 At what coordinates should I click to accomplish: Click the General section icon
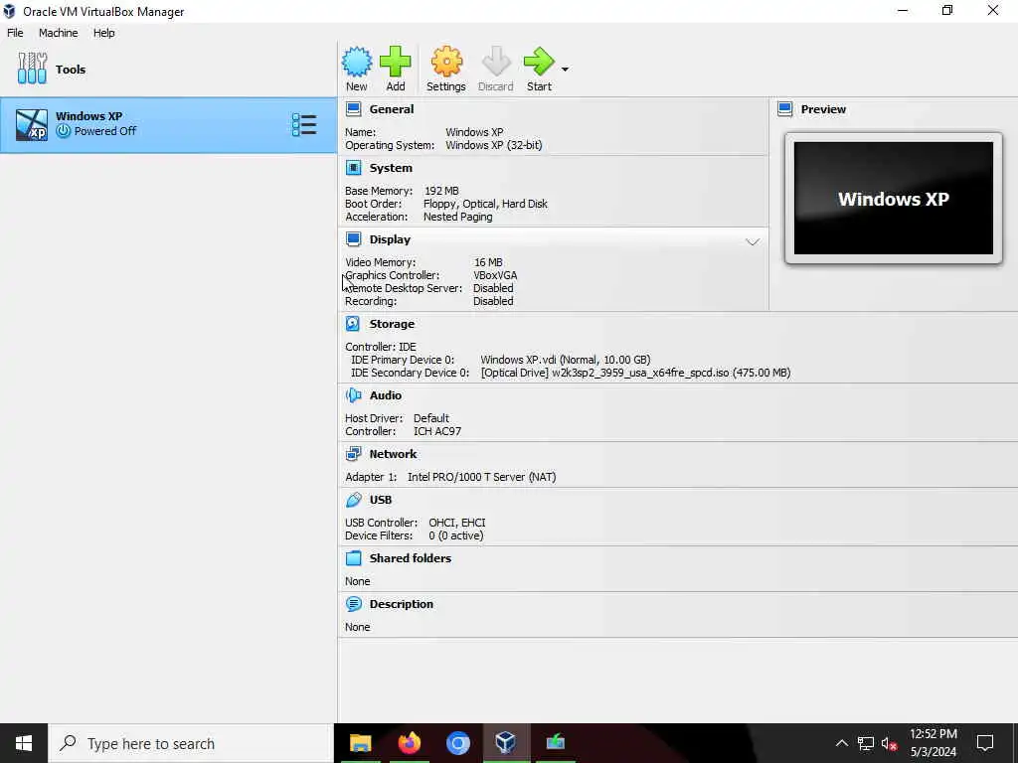coord(353,109)
